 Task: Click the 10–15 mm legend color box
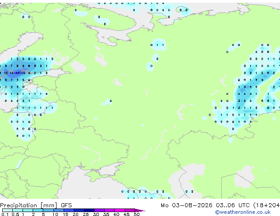tap(58, 210)
